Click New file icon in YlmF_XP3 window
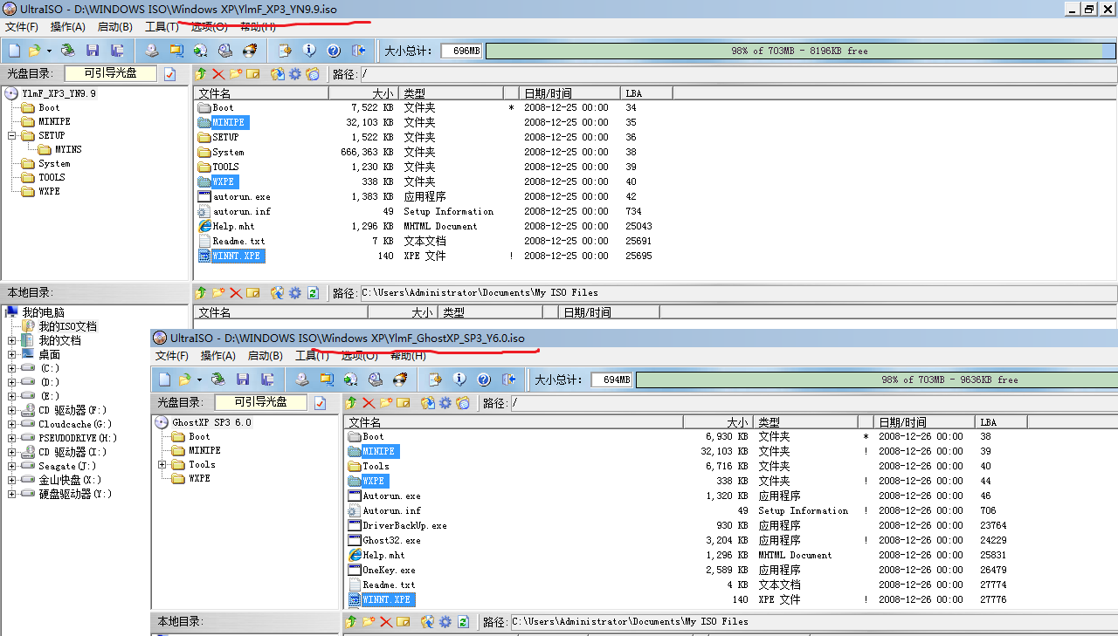Screen dimensions: 1118x636 coord(15,51)
